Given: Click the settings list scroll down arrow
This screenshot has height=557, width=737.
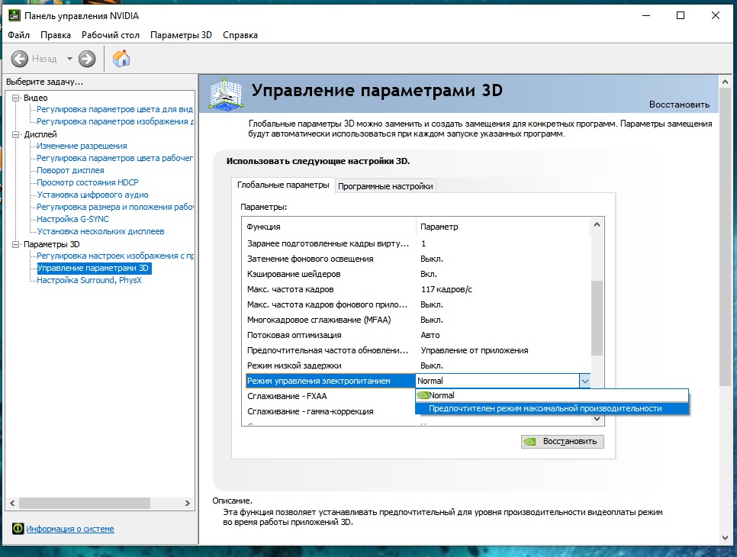Looking at the screenshot, I should (597, 419).
